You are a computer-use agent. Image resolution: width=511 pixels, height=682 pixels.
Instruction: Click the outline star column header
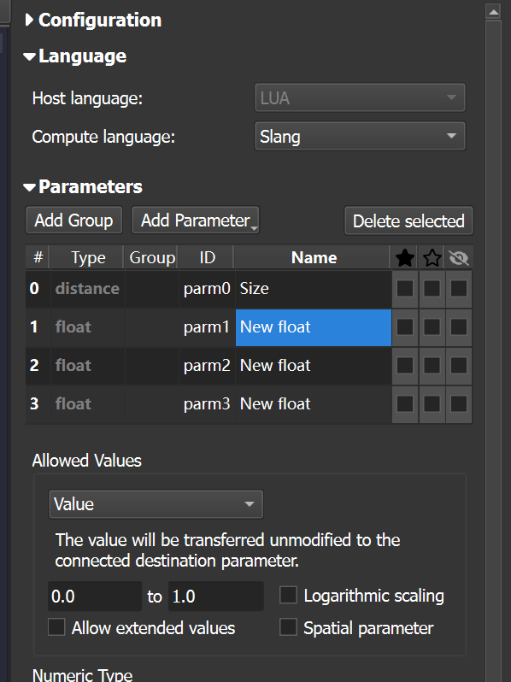[x=432, y=258]
